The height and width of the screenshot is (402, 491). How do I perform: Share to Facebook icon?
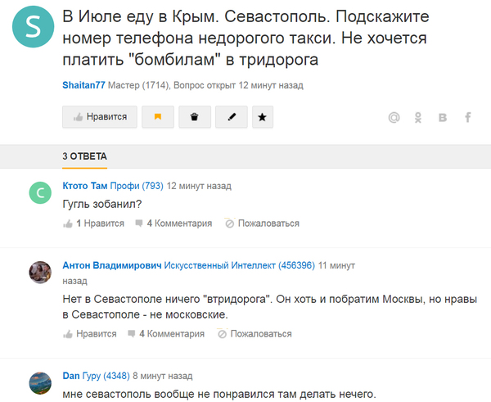coord(468,118)
